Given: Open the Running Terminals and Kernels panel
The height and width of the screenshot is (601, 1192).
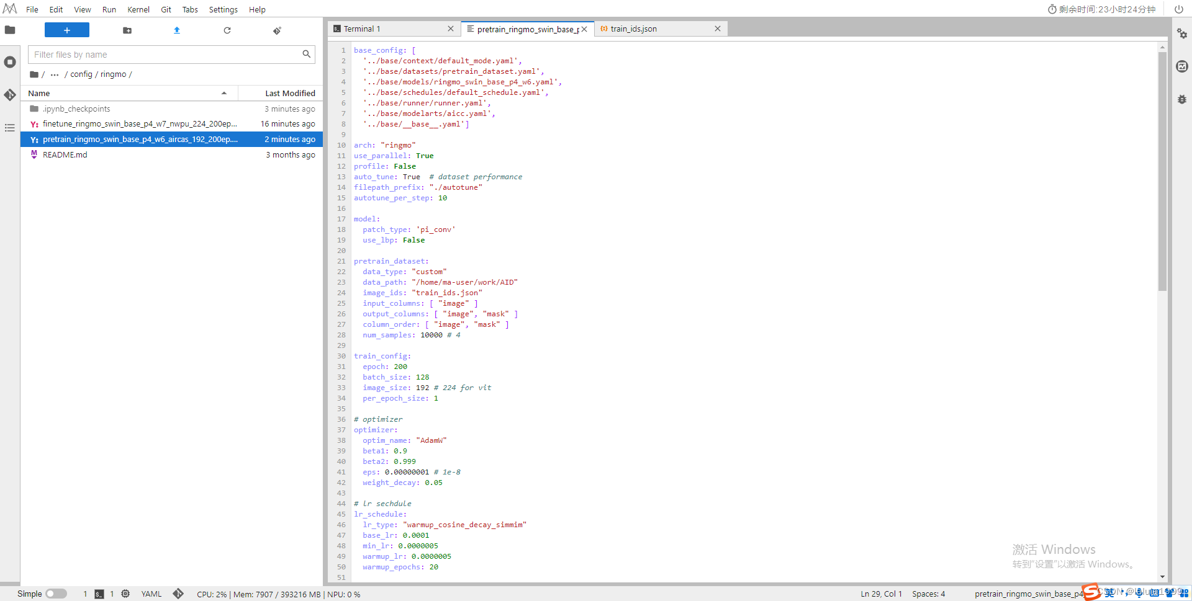Looking at the screenshot, I should [x=10, y=62].
